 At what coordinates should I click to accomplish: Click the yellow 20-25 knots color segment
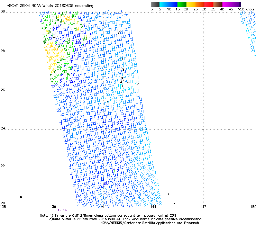click(x=191, y=4)
